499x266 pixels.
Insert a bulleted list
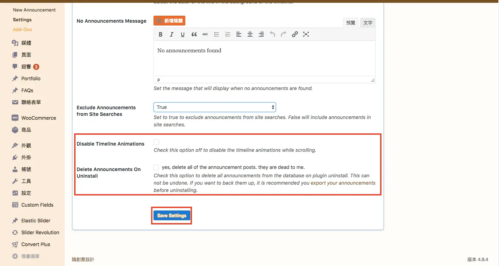(216, 34)
